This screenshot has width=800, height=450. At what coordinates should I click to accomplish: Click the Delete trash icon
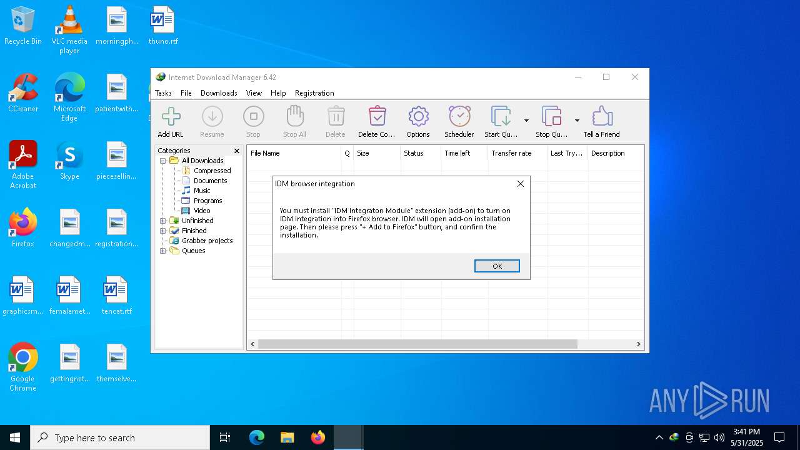(x=336, y=117)
